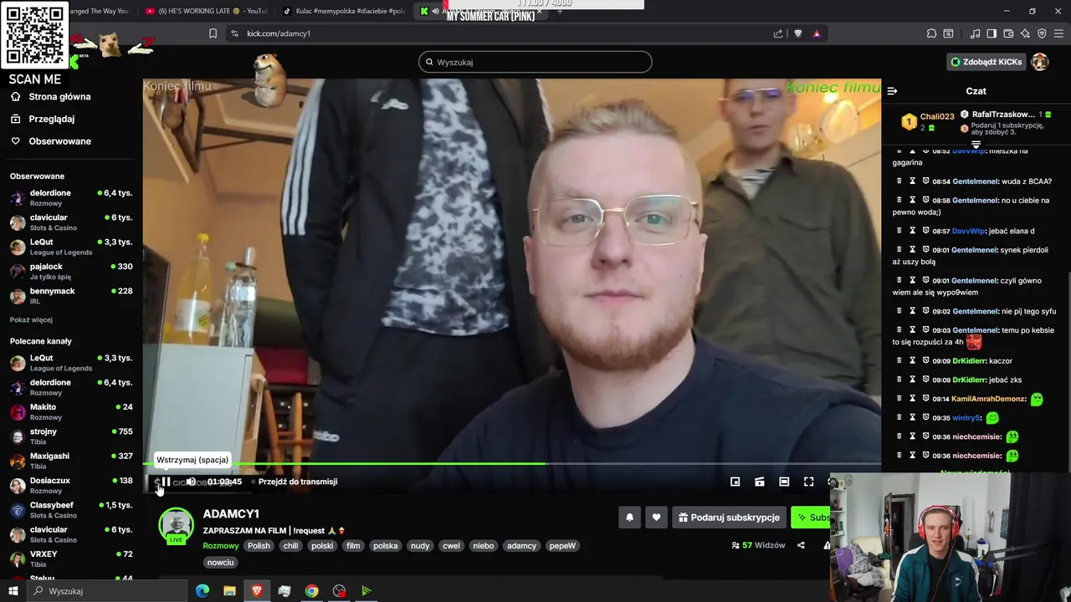Open Brave VPN shield icon
This screenshot has height=602, width=1071.
click(1042, 33)
